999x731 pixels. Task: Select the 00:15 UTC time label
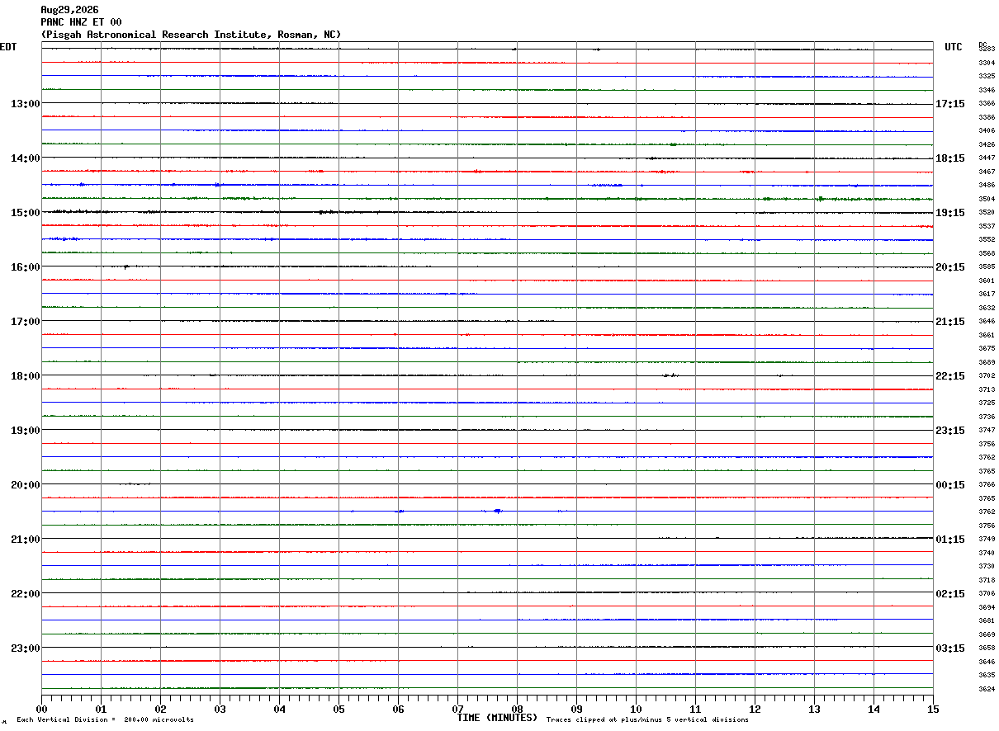[951, 485]
